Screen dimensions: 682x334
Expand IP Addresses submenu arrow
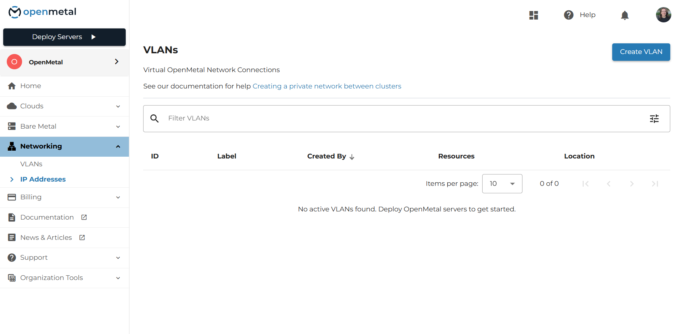coord(12,179)
